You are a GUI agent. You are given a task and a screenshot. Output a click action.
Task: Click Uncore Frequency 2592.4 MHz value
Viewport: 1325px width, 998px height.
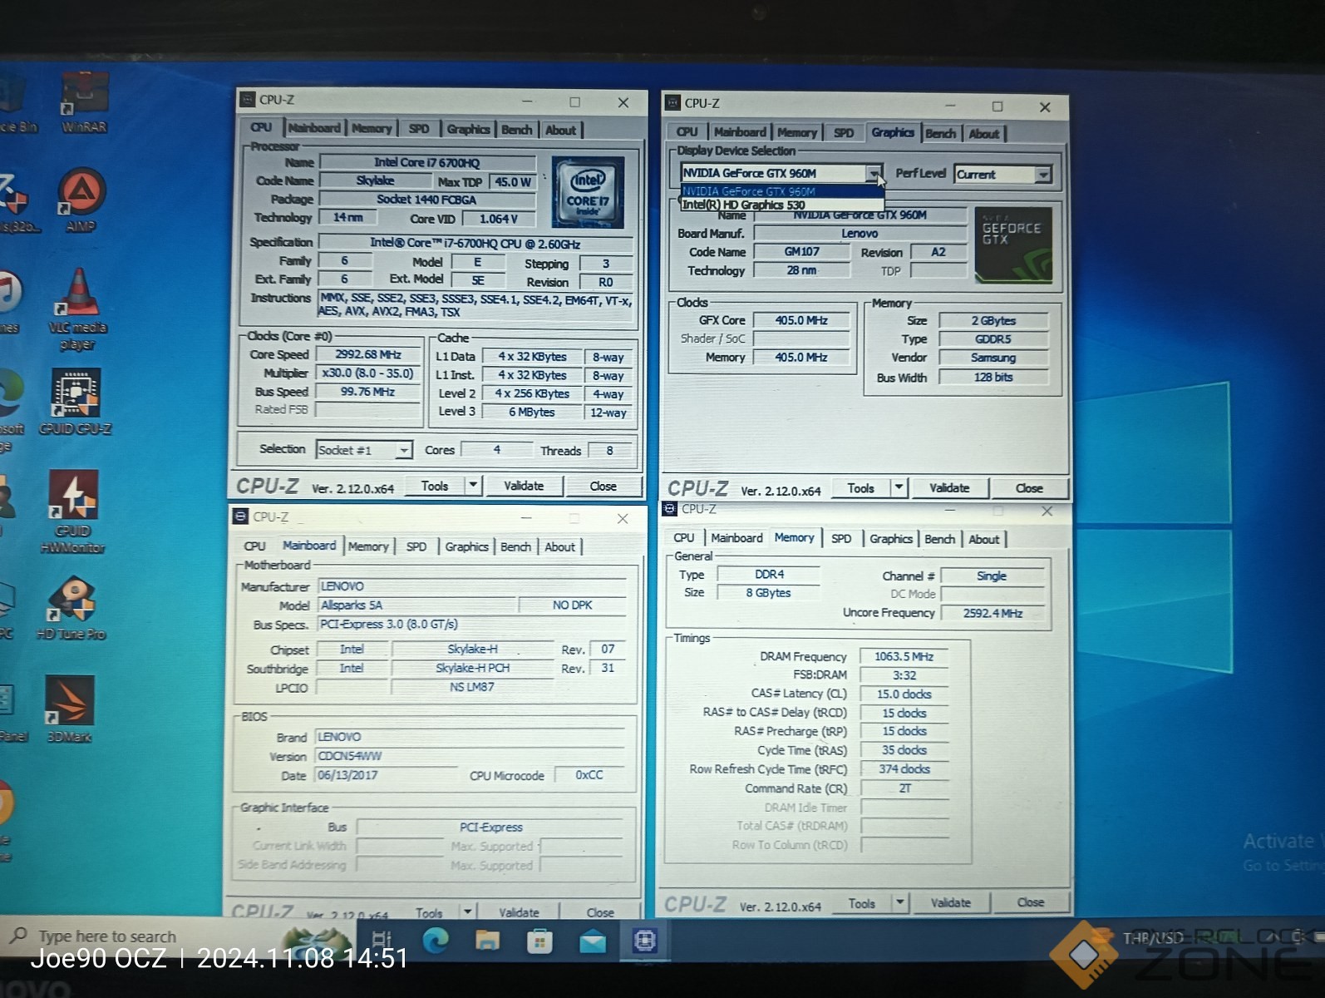pos(993,613)
